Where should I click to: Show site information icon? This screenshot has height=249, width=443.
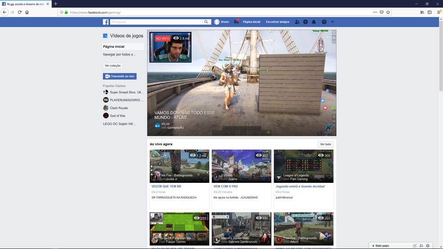click(x=61, y=12)
